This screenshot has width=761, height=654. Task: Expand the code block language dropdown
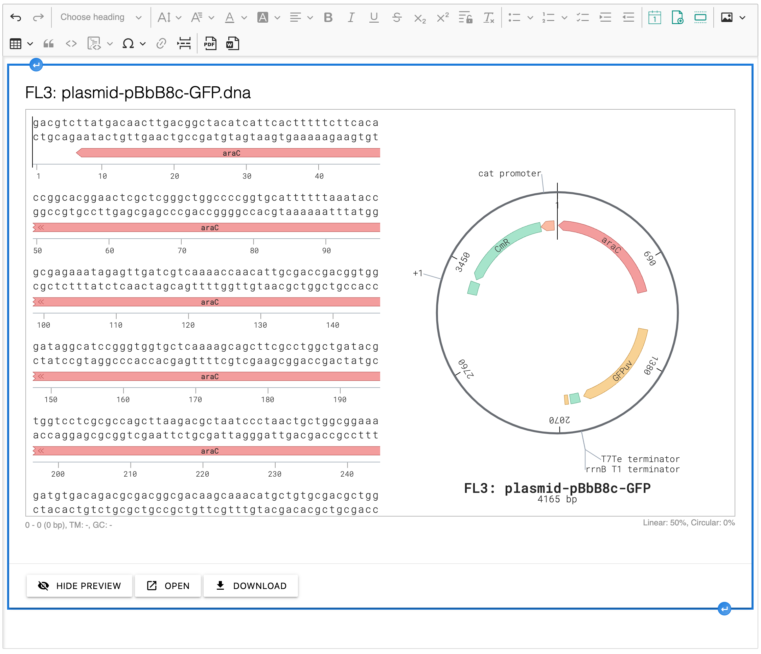coord(110,44)
